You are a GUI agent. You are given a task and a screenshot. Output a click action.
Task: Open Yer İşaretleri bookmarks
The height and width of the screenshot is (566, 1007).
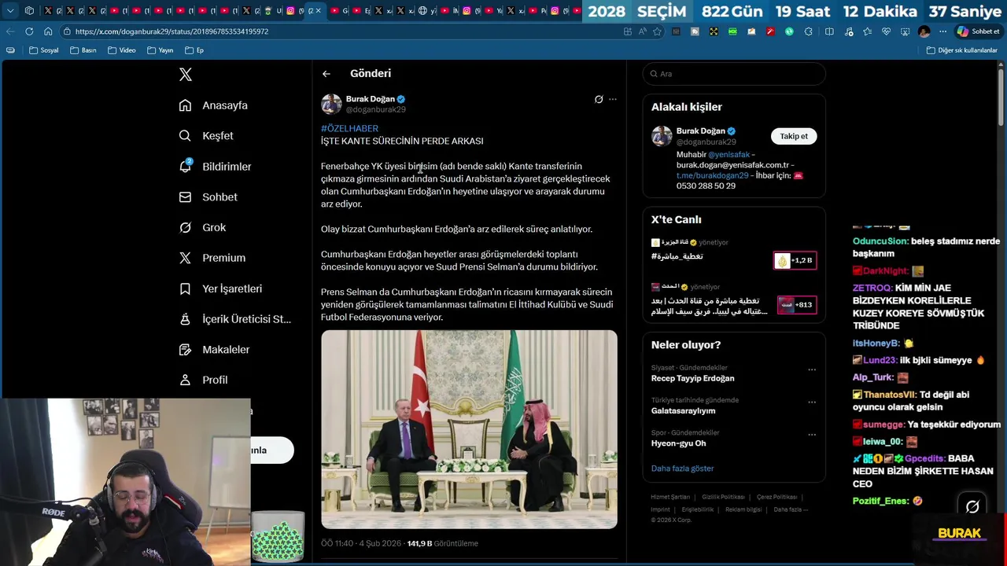pos(220,289)
